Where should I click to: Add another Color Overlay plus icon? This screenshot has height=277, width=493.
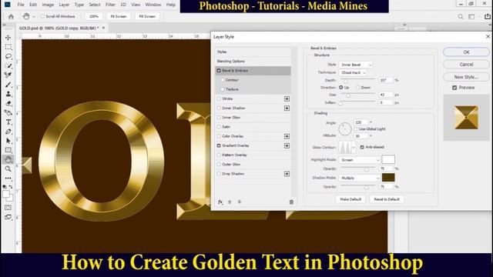(x=287, y=136)
